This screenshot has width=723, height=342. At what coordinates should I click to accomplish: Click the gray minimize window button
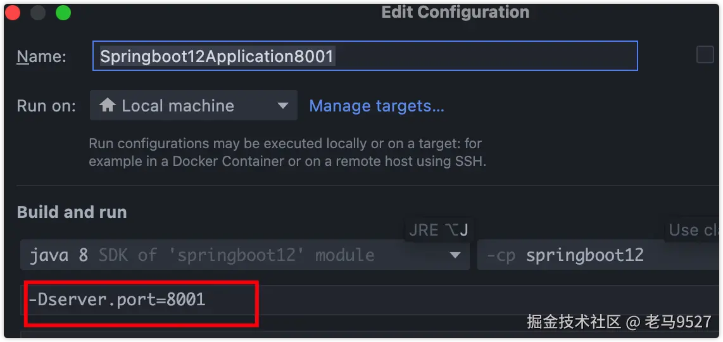click(38, 13)
